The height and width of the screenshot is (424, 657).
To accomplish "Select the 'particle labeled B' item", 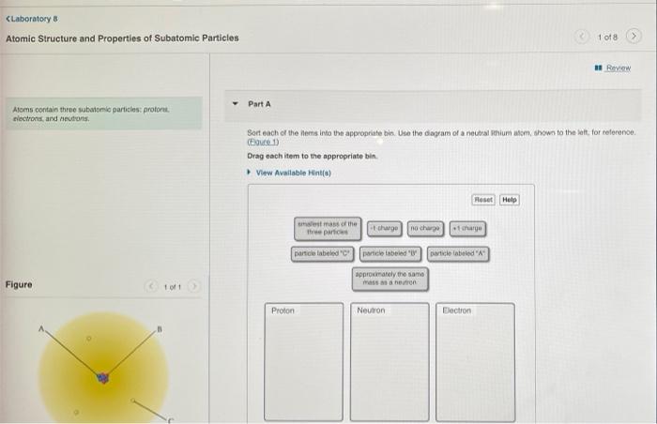I will click(390, 254).
